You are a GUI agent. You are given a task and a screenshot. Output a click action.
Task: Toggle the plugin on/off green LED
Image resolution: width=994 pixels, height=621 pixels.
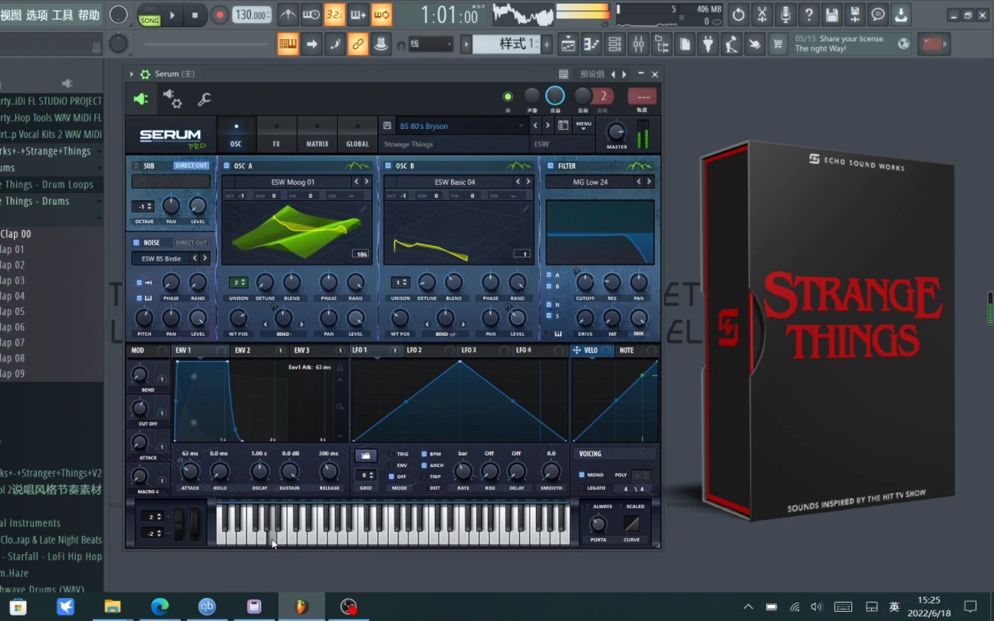click(x=508, y=97)
